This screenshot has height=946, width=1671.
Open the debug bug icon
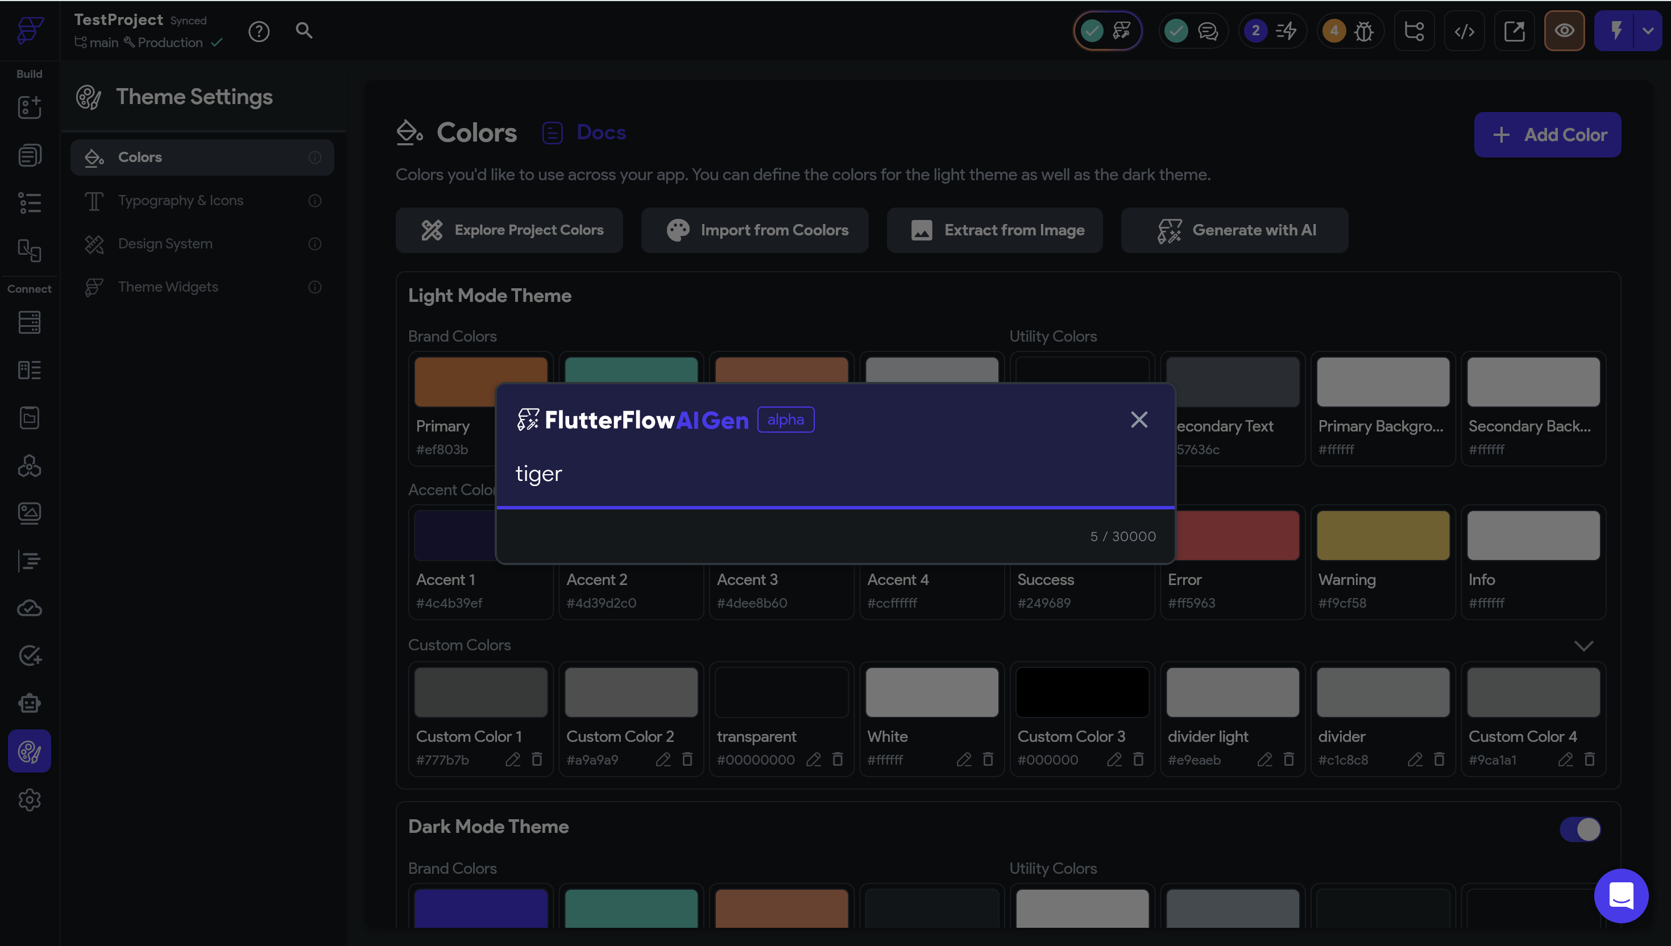point(1364,31)
